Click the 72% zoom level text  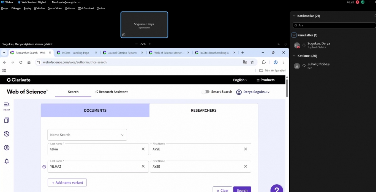[x=143, y=44]
